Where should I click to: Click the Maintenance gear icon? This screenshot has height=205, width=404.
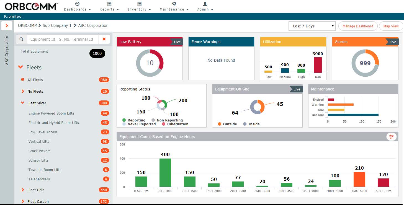(174, 4)
